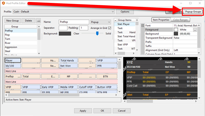Viewport: 205px width, 116px height.
Task: Click the item Background (69,68,68) swatch
Action: 176,34
